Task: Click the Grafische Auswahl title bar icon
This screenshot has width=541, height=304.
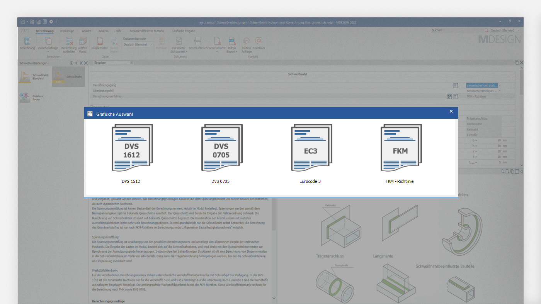Action: (90, 114)
